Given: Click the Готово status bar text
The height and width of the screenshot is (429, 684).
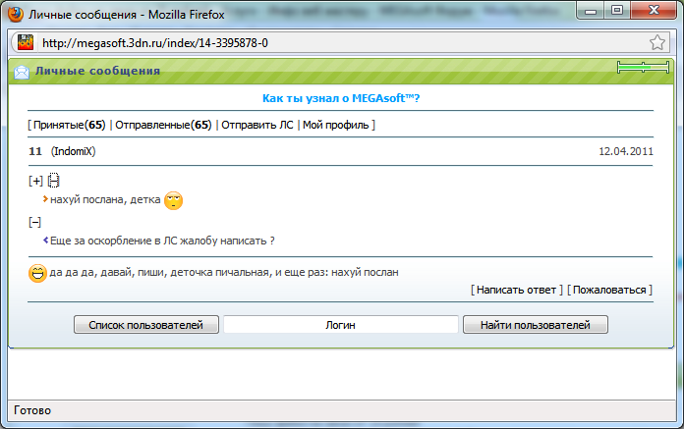Looking at the screenshot, I should (32, 410).
